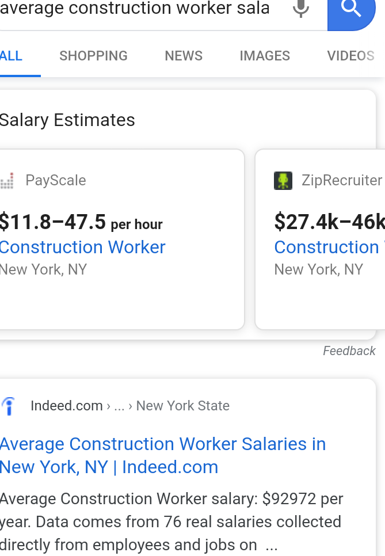385x556 pixels.
Task: Click the Indeed.com breadcrumb text
Action: pos(67,406)
